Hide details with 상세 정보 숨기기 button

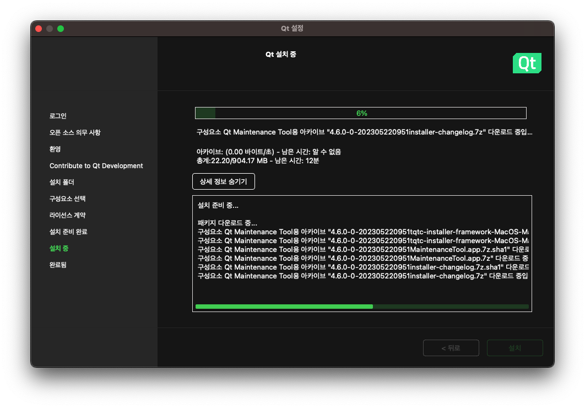pos(224,181)
